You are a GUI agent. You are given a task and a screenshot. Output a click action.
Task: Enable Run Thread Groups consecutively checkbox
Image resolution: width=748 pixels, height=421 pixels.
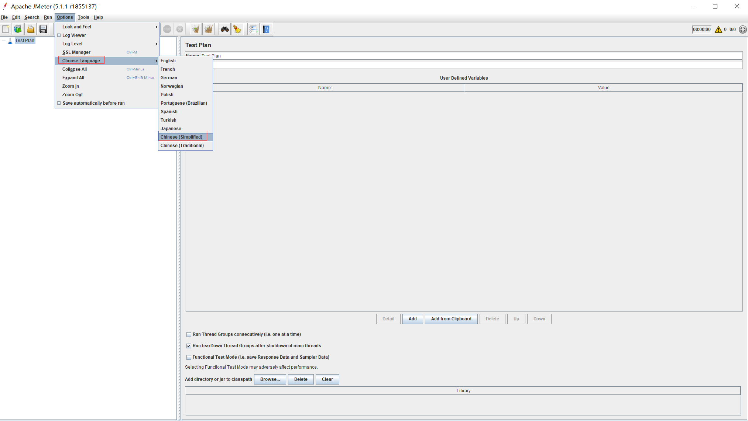coord(189,335)
